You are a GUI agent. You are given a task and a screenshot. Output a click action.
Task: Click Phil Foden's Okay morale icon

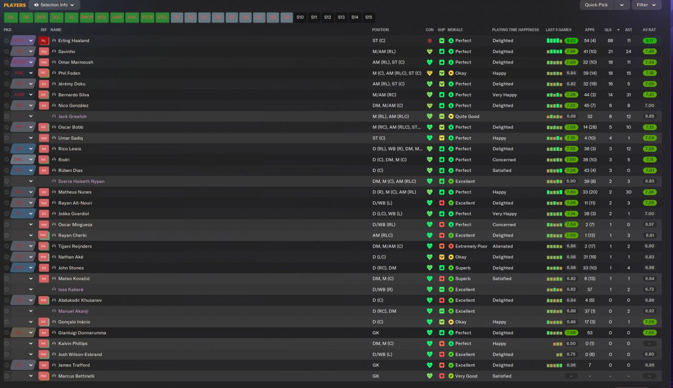point(451,73)
